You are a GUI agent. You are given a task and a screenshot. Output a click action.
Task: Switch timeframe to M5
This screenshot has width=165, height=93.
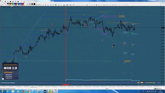pos(110,5)
